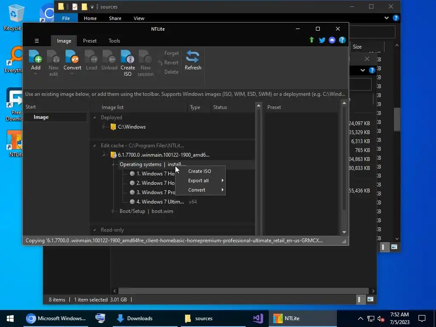Screen dimensions: 436x327
Task: Open Convert submenu in context menu
Action: (200, 190)
